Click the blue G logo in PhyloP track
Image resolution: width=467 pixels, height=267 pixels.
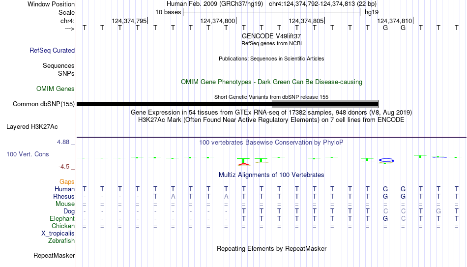click(x=386, y=160)
